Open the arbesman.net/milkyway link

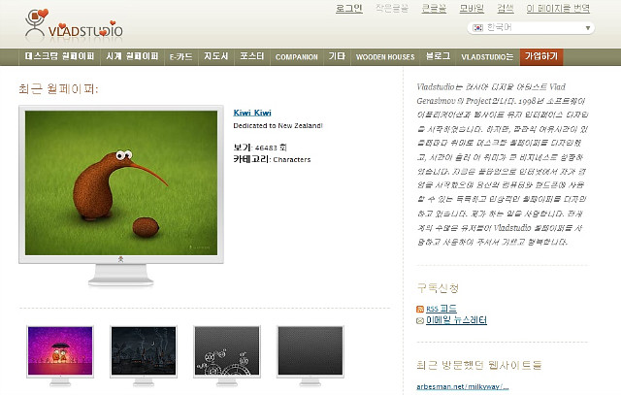coord(463,386)
